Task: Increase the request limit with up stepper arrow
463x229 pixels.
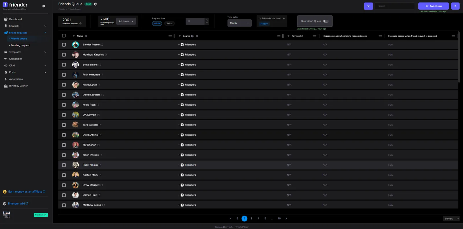Action: 207,20
